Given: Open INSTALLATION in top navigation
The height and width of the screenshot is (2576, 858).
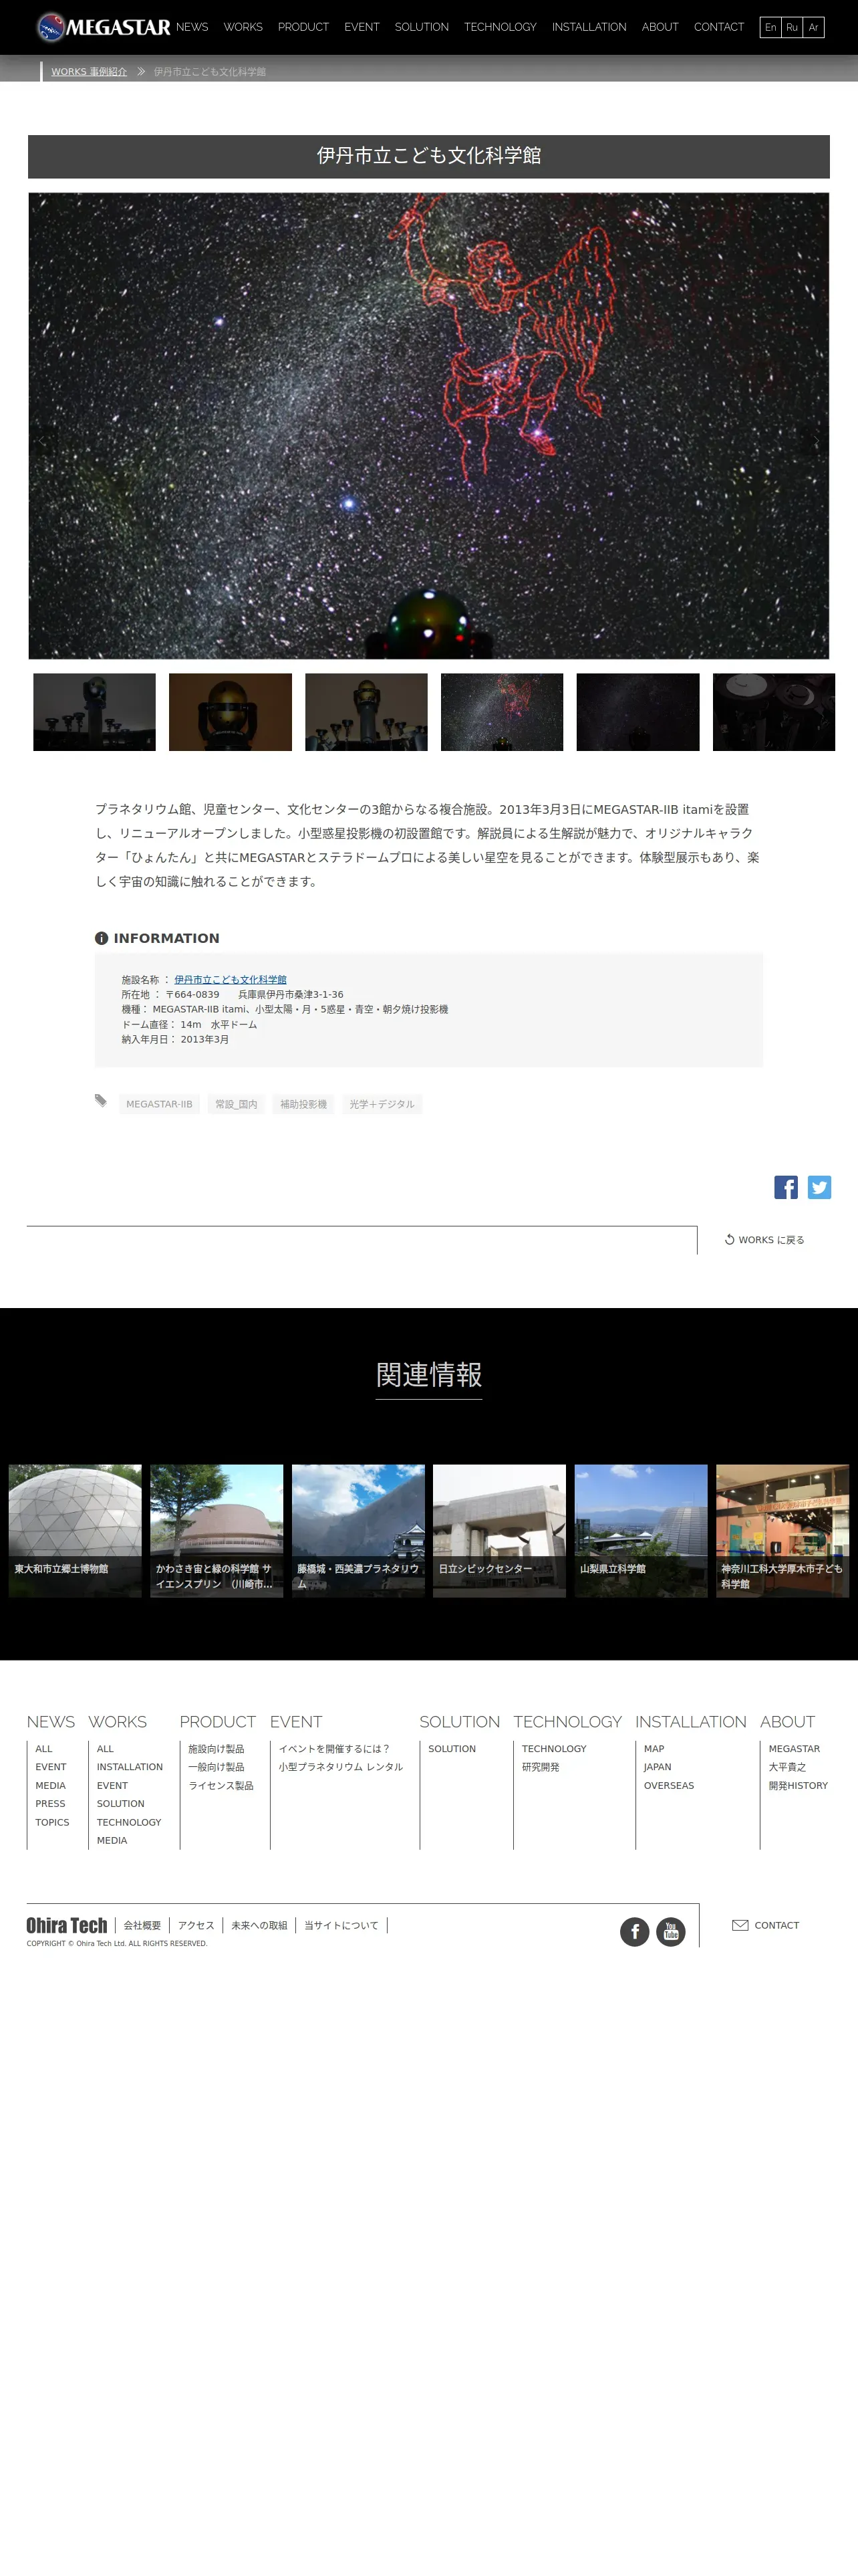Looking at the screenshot, I should [589, 27].
